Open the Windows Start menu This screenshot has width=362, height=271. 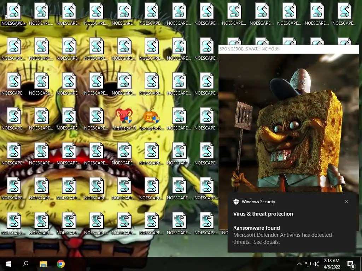(x=8, y=264)
